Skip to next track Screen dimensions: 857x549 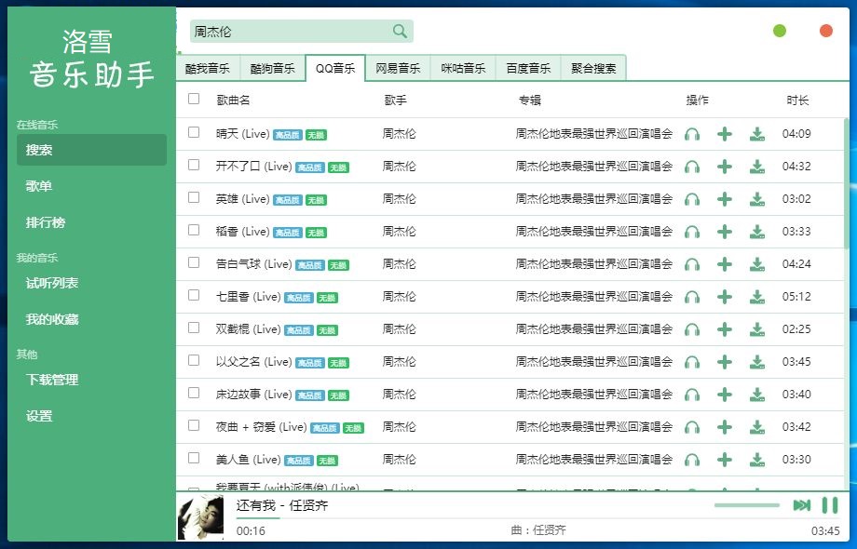point(802,505)
